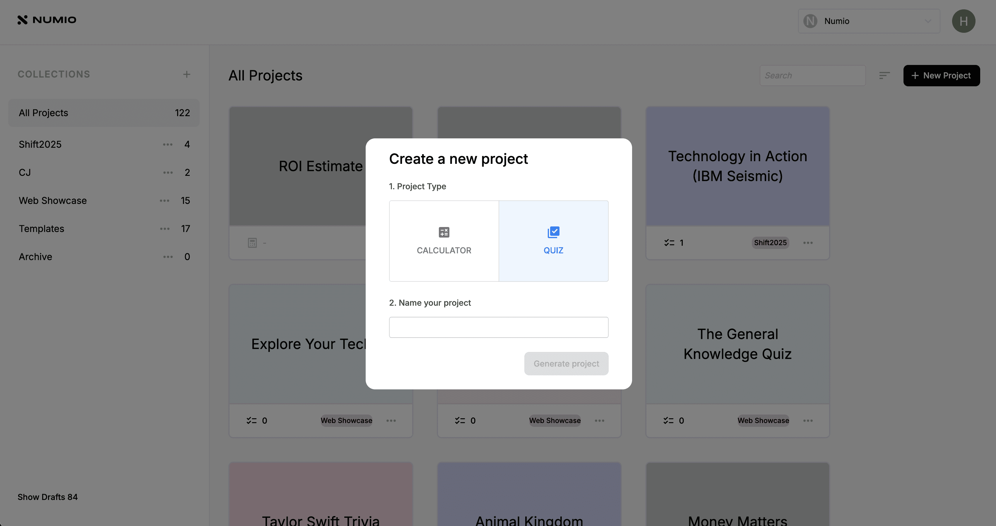Open Web Showcase collection options dots
996x526 pixels.
point(164,201)
